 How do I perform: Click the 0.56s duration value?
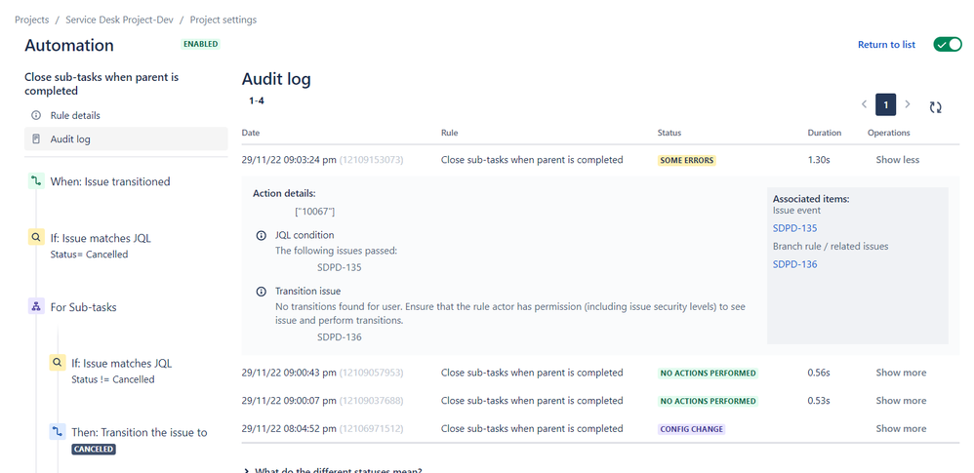(819, 373)
